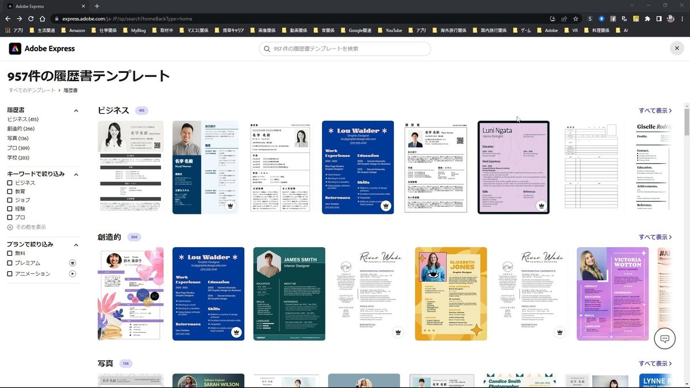Collapse the プランで絞り込み section
The image size is (690, 388).
click(x=76, y=244)
